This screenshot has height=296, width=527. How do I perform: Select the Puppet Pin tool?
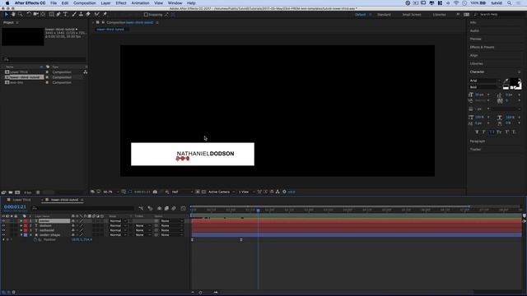coord(105,15)
